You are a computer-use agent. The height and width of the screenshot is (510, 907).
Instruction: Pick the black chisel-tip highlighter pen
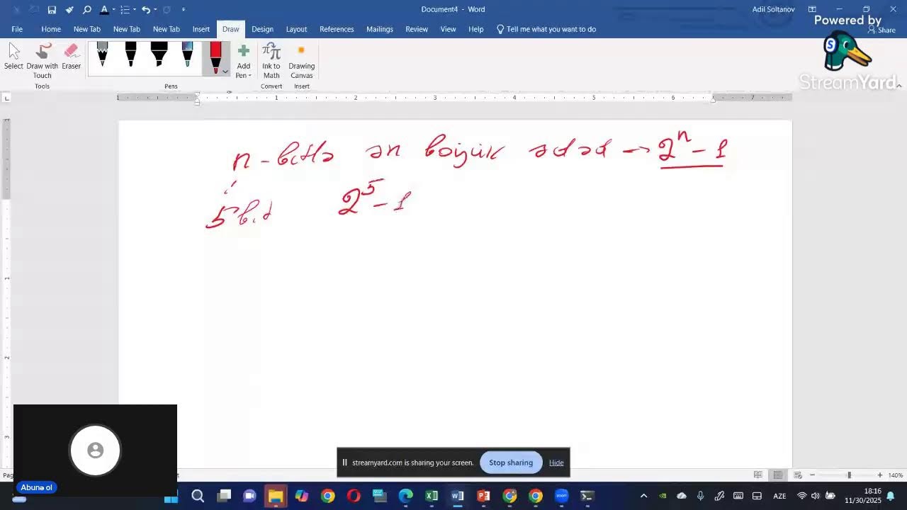159,55
